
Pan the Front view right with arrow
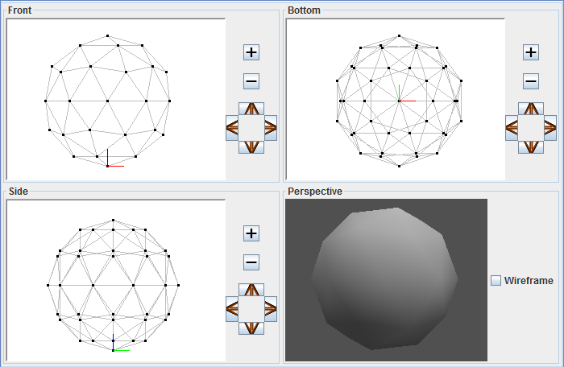click(271, 128)
